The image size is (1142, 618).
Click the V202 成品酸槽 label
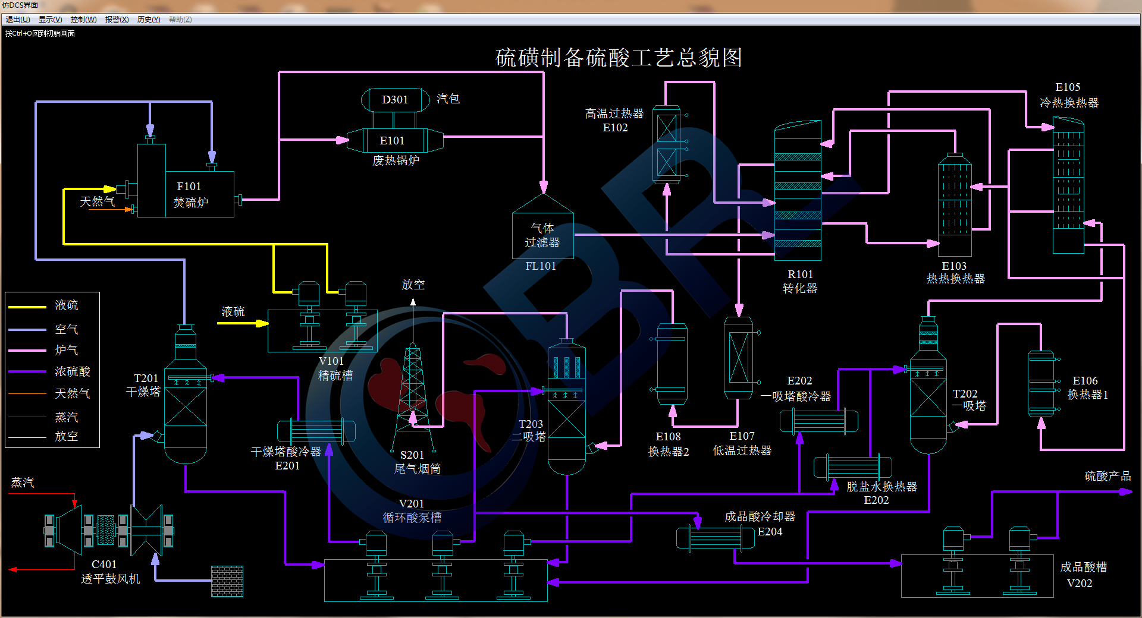point(1083,575)
